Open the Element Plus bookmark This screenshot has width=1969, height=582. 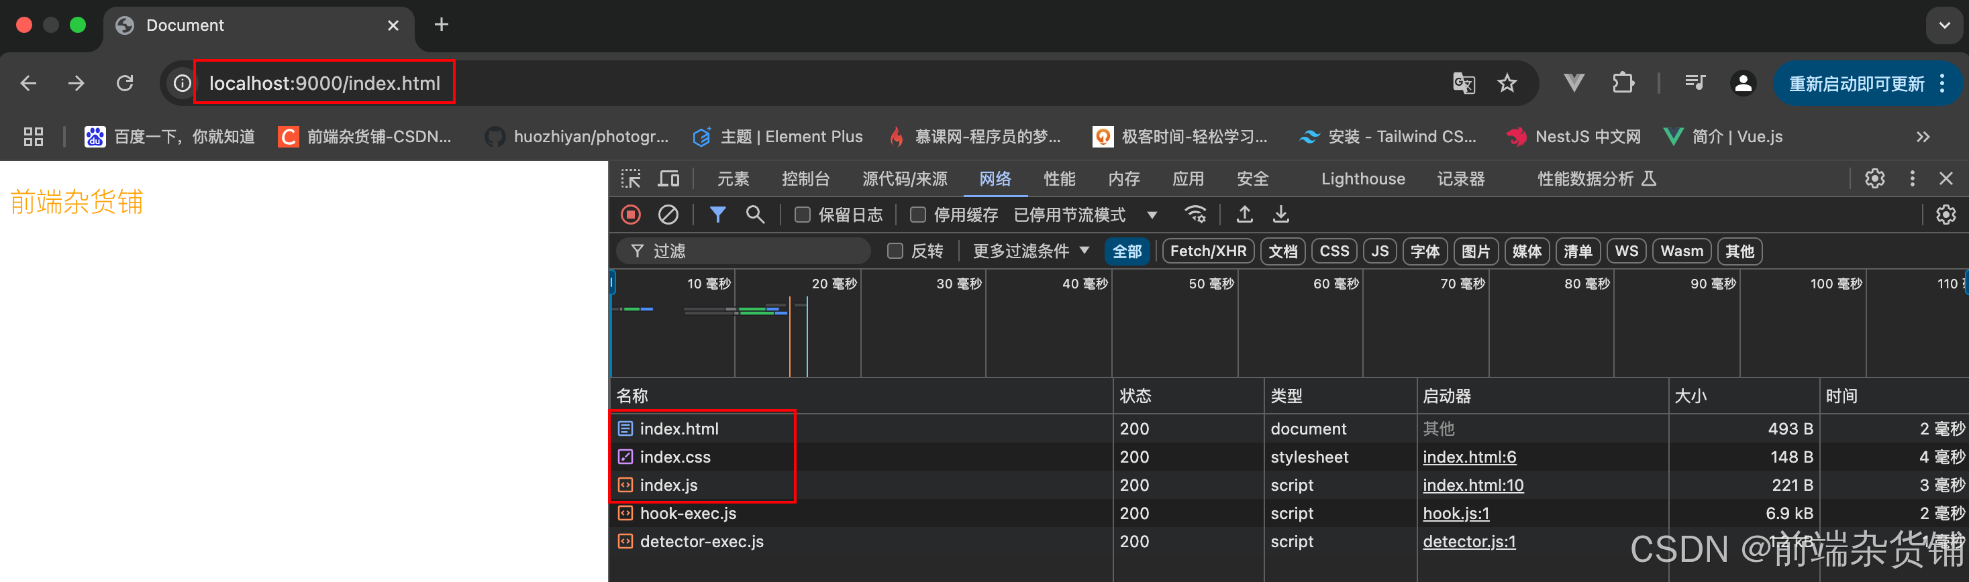point(777,137)
